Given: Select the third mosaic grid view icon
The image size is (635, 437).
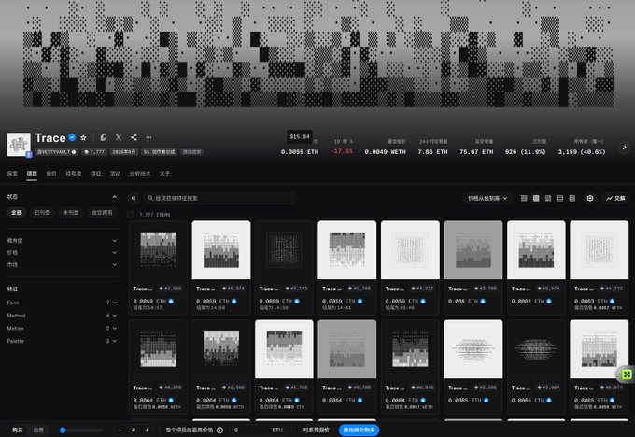Looking at the screenshot, I should tap(548, 198).
